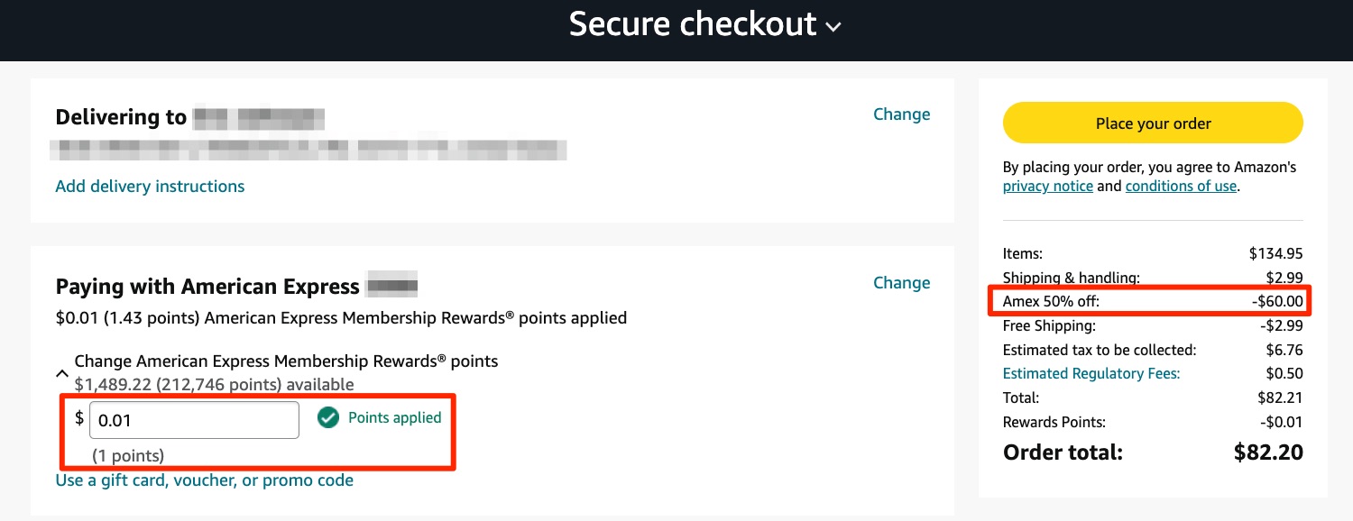This screenshot has width=1353, height=521.
Task: Click the green Points applied checkmark icon
Action: coord(328,417)
